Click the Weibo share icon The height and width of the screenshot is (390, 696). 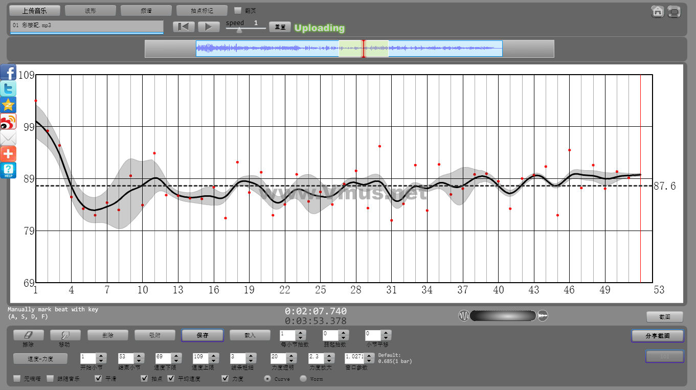[x=8, y=121]
